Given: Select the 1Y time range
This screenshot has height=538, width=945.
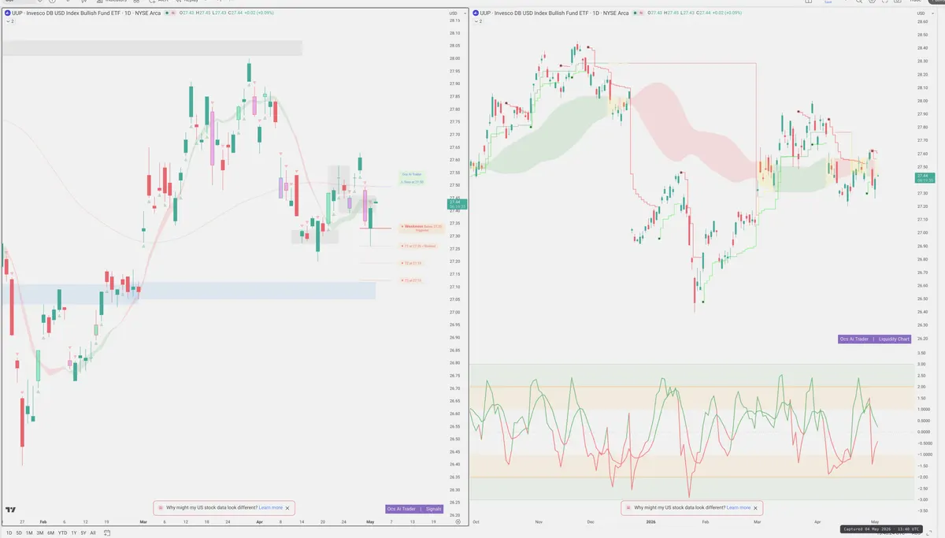Looking at the screenshot, I should (x=73, y=533).
